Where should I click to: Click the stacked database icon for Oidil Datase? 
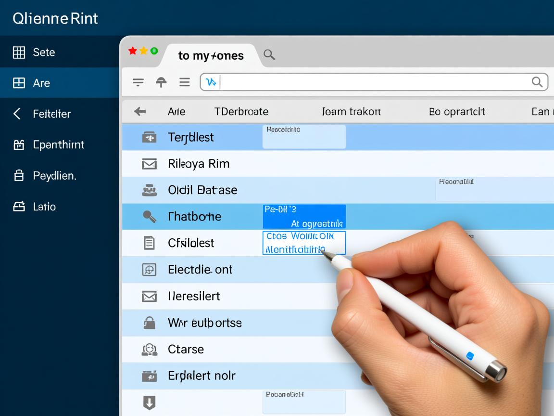pos(150,190)
